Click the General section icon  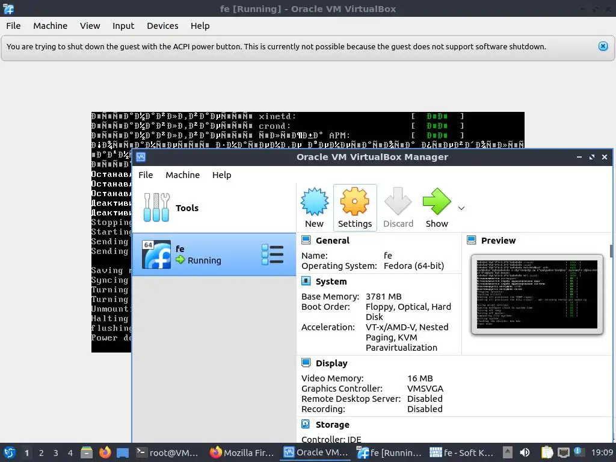point(306,240)
